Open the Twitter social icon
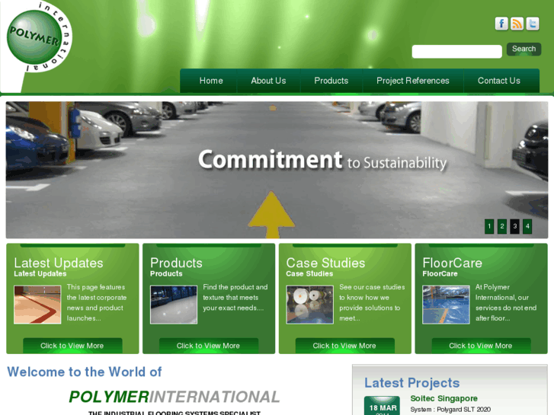 533,24
